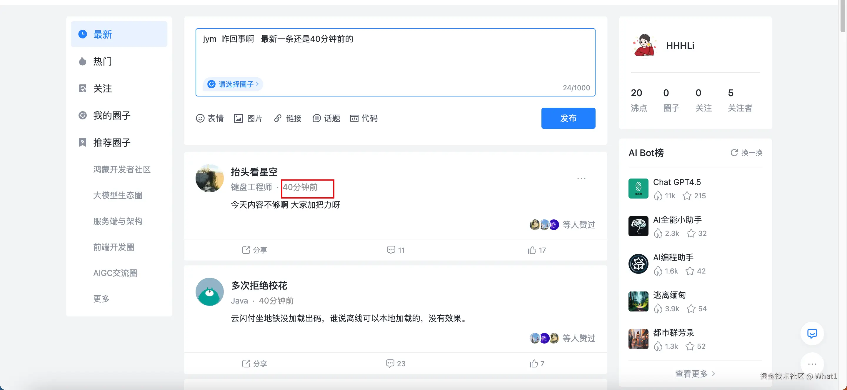Like 抬头看星空's post with the thumbs-up
The image size is (847, 390).
point(537,250)
